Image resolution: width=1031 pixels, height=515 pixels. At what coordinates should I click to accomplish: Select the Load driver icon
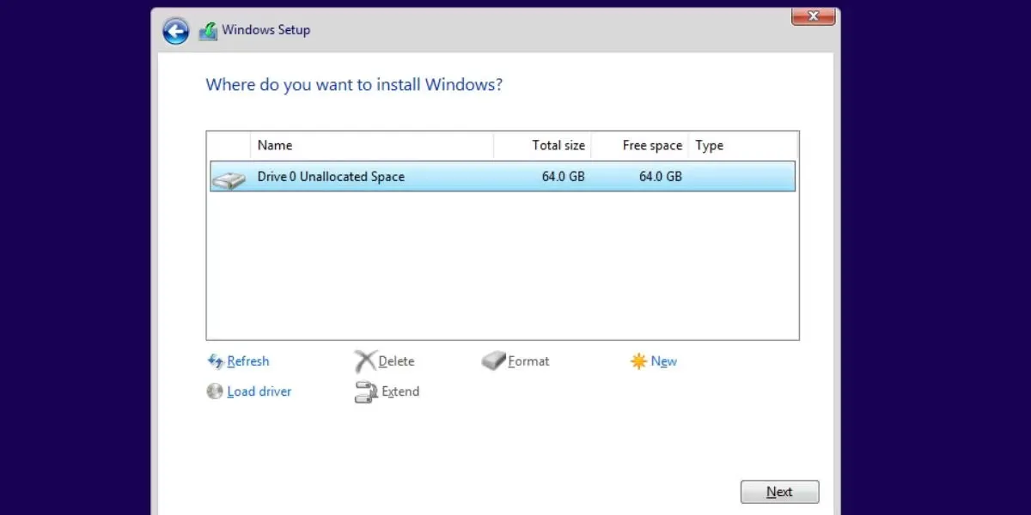point(215,391)
